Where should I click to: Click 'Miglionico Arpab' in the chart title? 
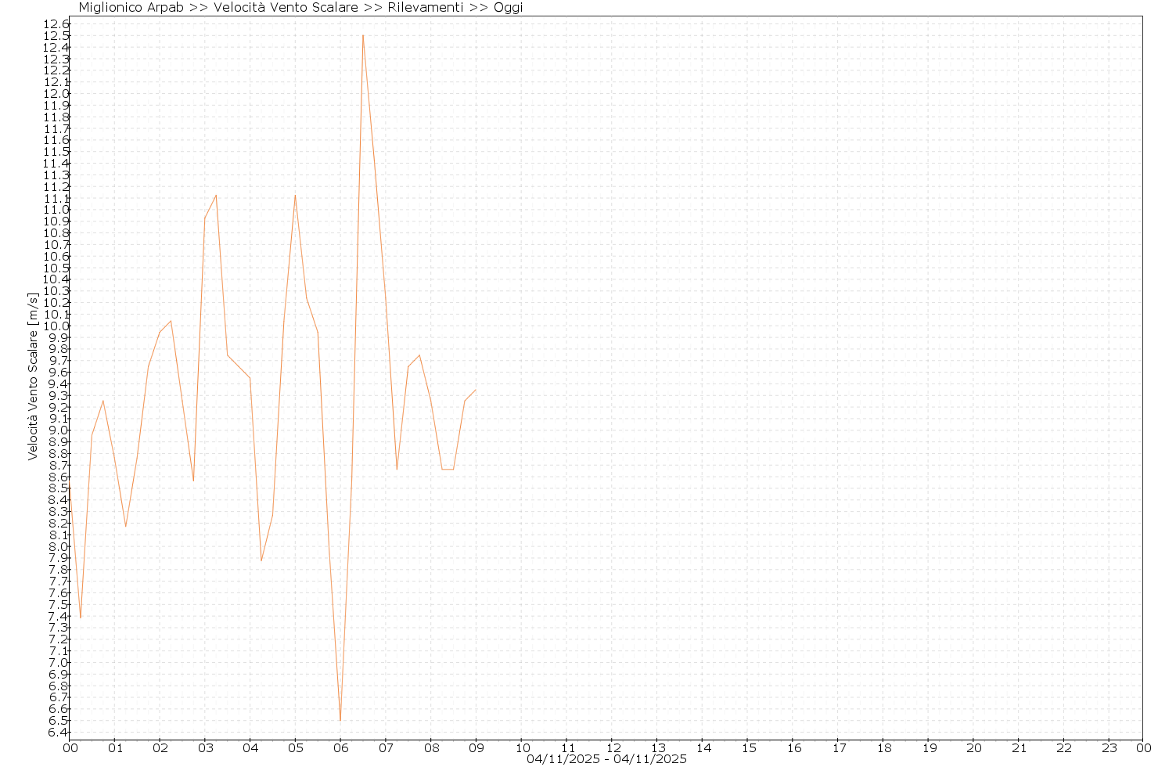click(x=131, y=8)
